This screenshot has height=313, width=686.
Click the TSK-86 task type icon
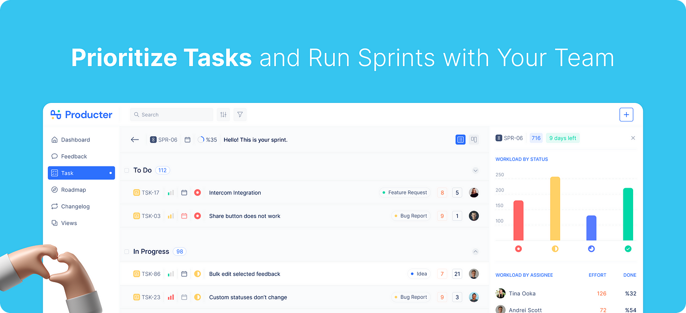tap(137, 274)
